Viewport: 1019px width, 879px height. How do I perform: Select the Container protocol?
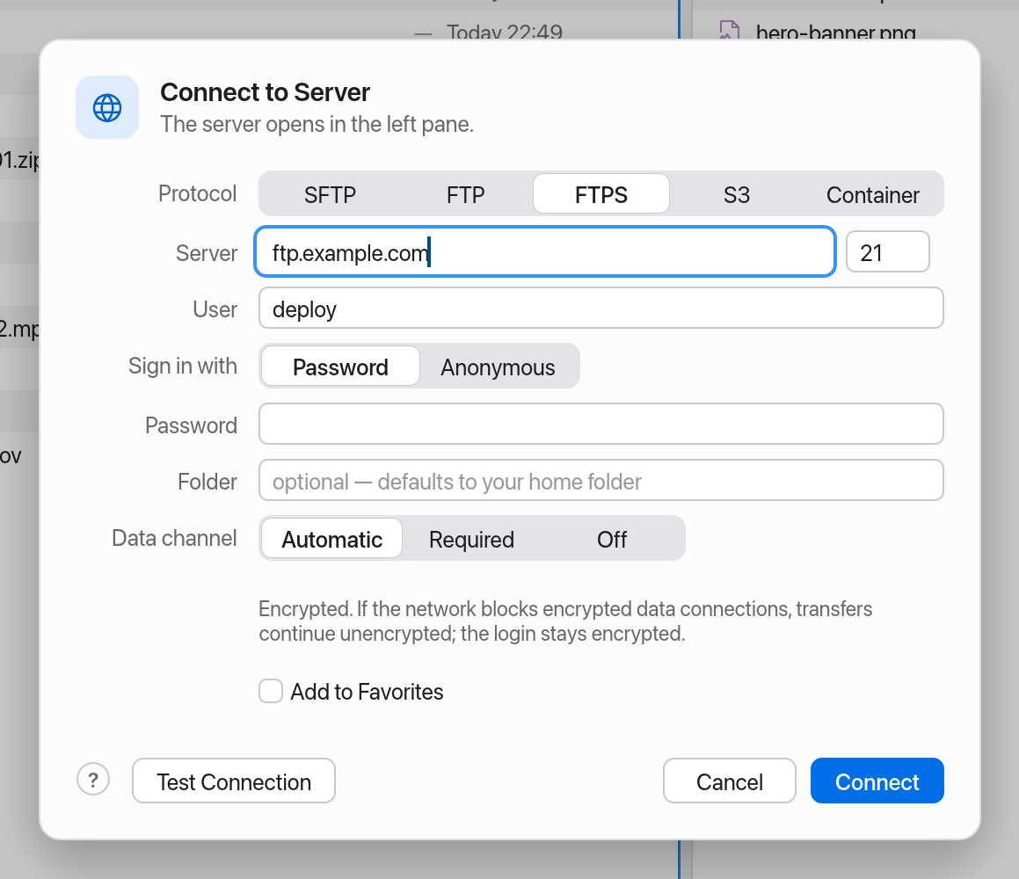[873, 194]
